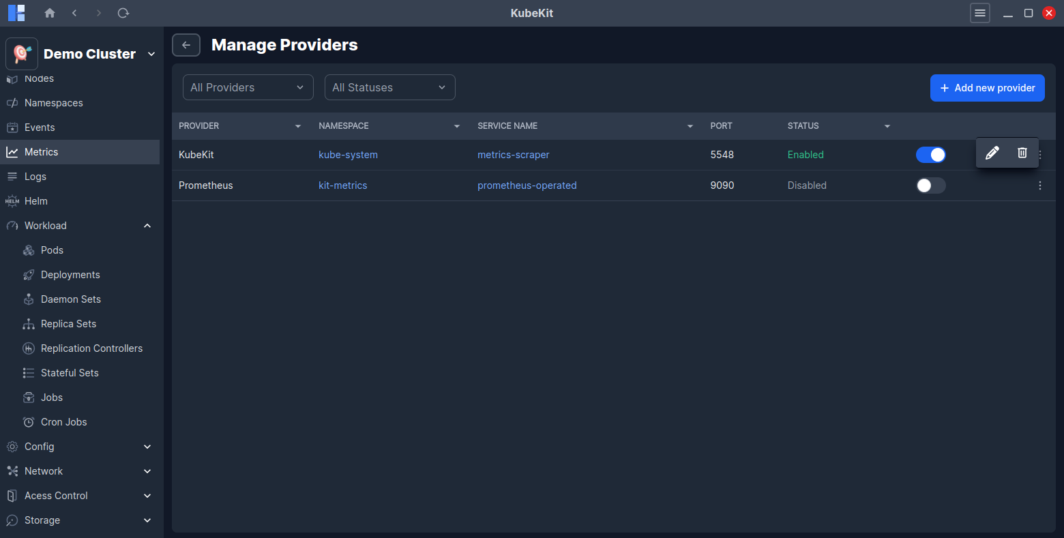Select the Logs icon in sidebar
This screenshot has width=1064, height=538.
coord(12,176)
